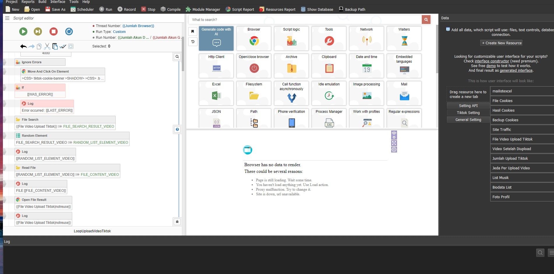Viewport: 554px width, 274px height.
Task: Click the bookmark icon beside module list
Action: click(193, 31)
